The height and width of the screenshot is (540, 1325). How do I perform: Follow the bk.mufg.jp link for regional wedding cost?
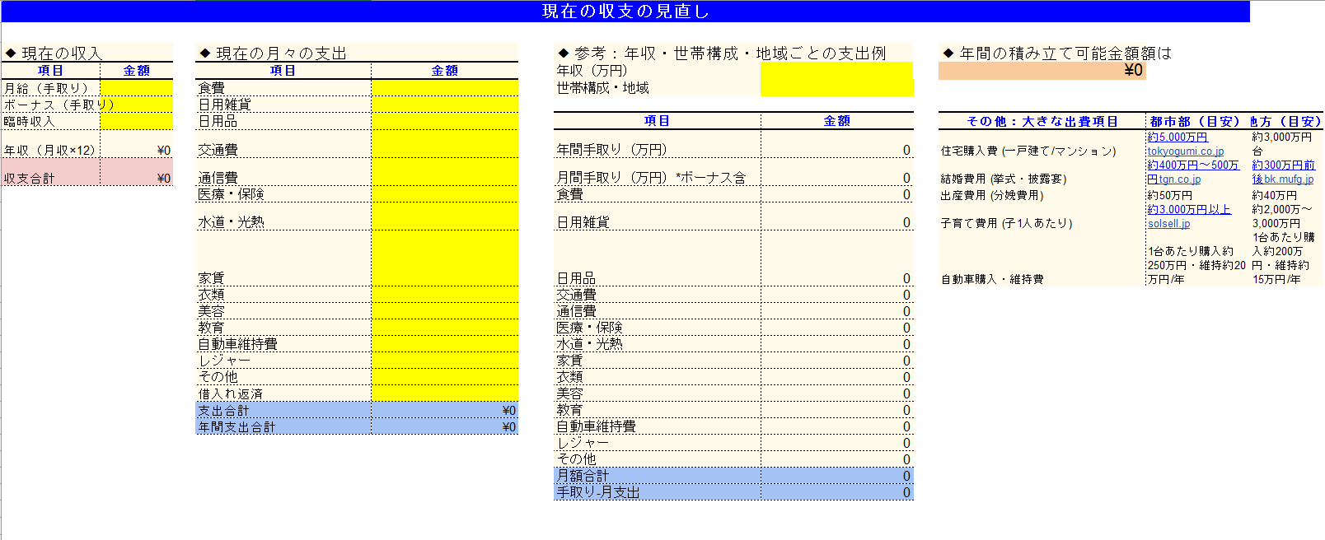tap(1289, 179)
